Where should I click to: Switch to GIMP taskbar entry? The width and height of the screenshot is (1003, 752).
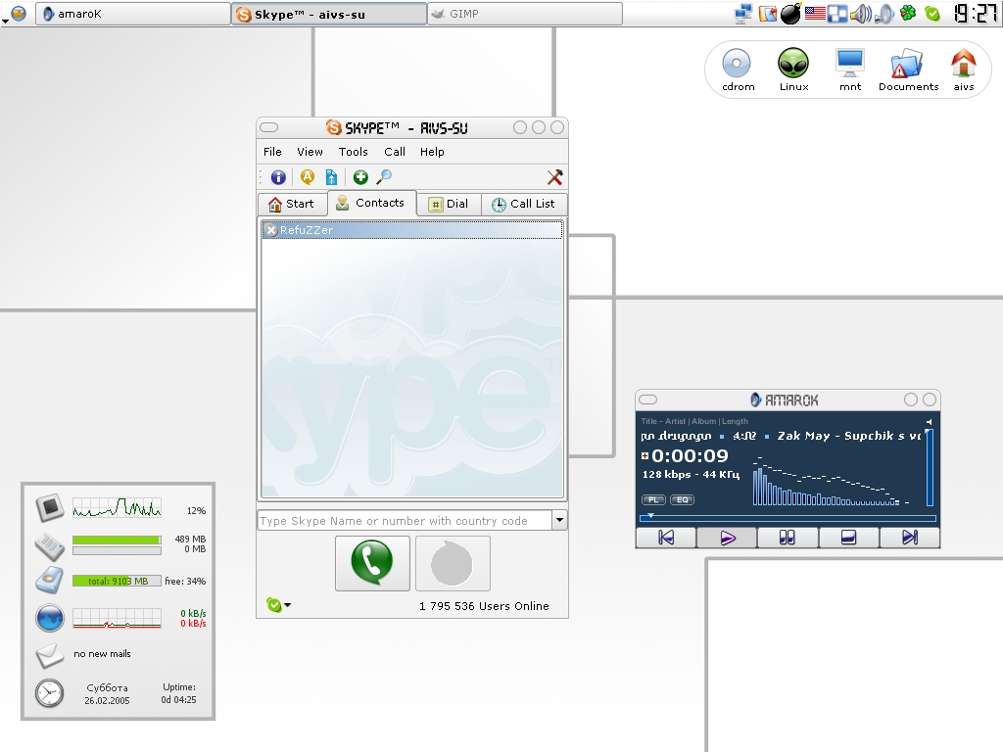(525, 14)
